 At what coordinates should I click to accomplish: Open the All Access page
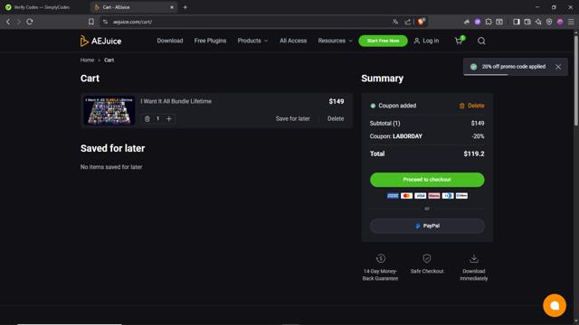[293, 41]
